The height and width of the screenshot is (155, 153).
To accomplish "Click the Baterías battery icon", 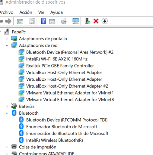I will (14, 106).
